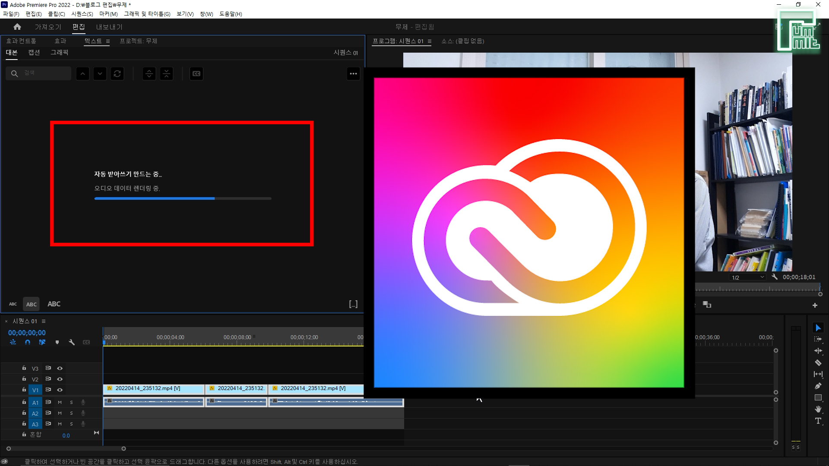Select the Type tool
The width and height of the screenshot is (829, 466).
[818, 421]
